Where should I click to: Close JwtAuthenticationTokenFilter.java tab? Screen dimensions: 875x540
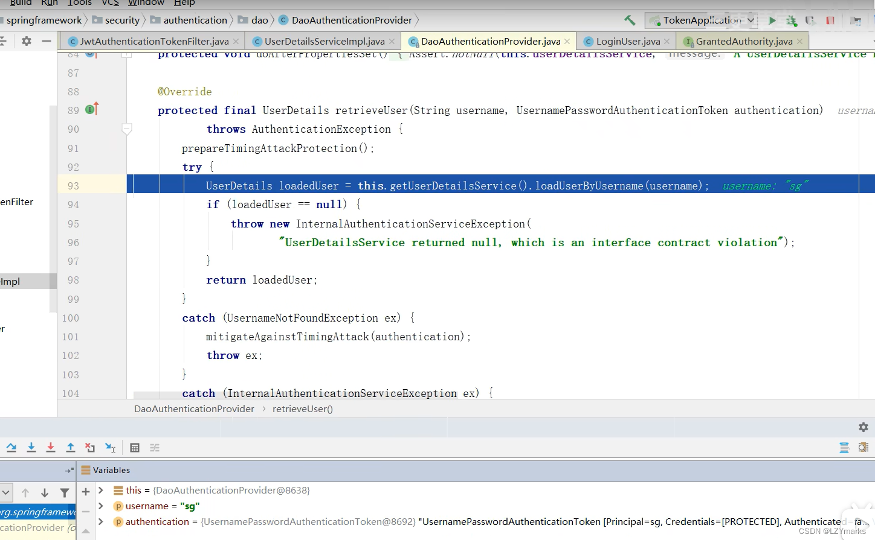click(236, 42)
